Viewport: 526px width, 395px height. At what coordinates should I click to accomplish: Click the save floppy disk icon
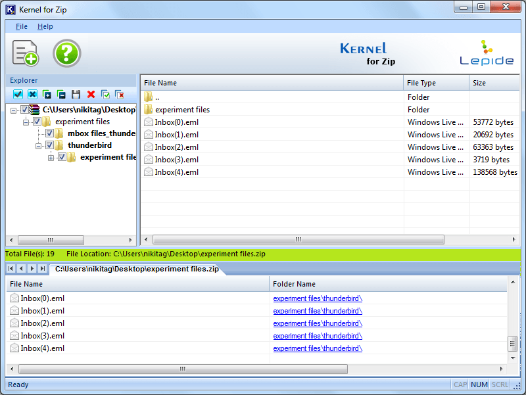pyautogui.click(x=76, y=95)
